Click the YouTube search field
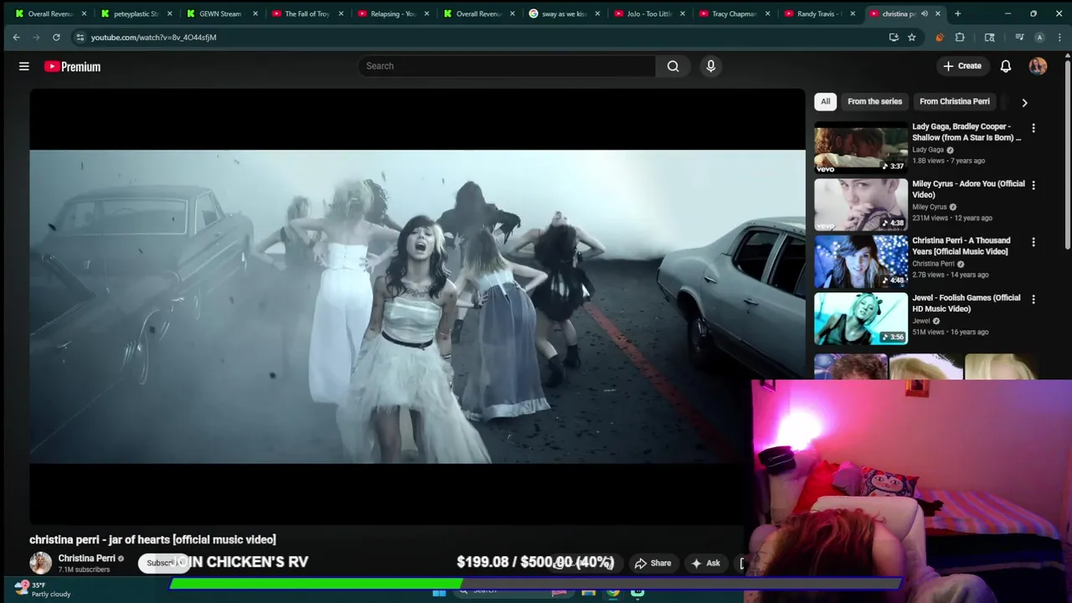1072x603 pixels. (507, 66)
